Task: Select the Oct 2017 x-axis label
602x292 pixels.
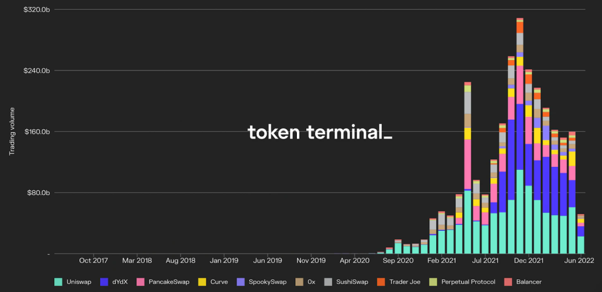Action: [x=93, y=261]
